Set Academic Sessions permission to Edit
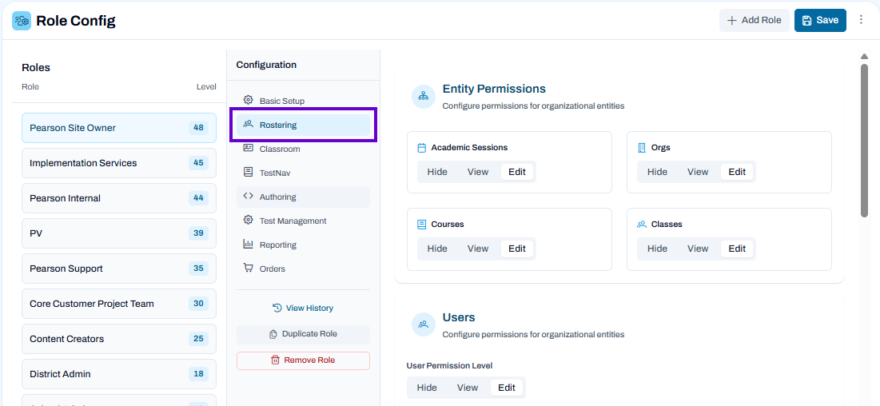The width and height of the screenshot is (880, 406). coord(517,172)
